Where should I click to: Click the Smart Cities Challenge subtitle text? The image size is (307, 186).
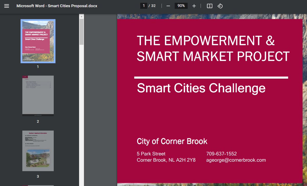pos(201,88)
